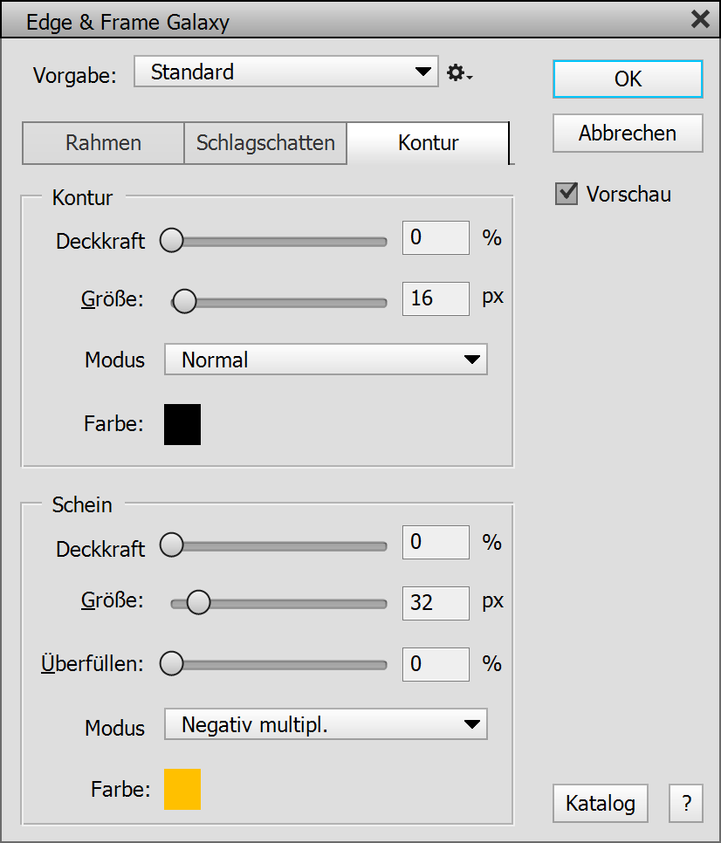Image resolution: width=721 pixels, height=843 pixels.
Task: Pick the orange Schein color swatch
Action: (x=182, y=789)
